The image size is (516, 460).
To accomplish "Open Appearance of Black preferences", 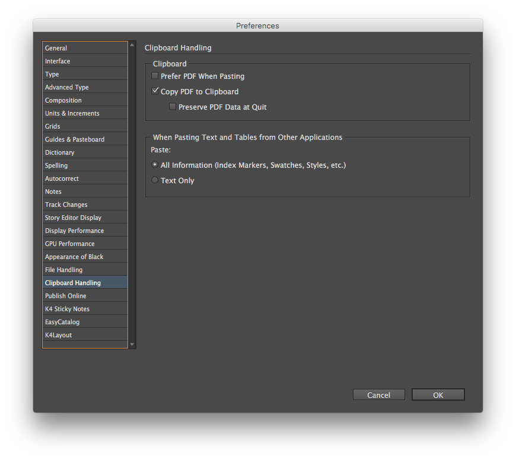I will click(85, 257).
